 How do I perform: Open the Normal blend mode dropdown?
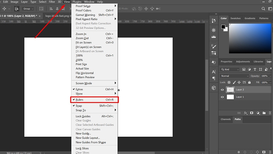(234, 76)
